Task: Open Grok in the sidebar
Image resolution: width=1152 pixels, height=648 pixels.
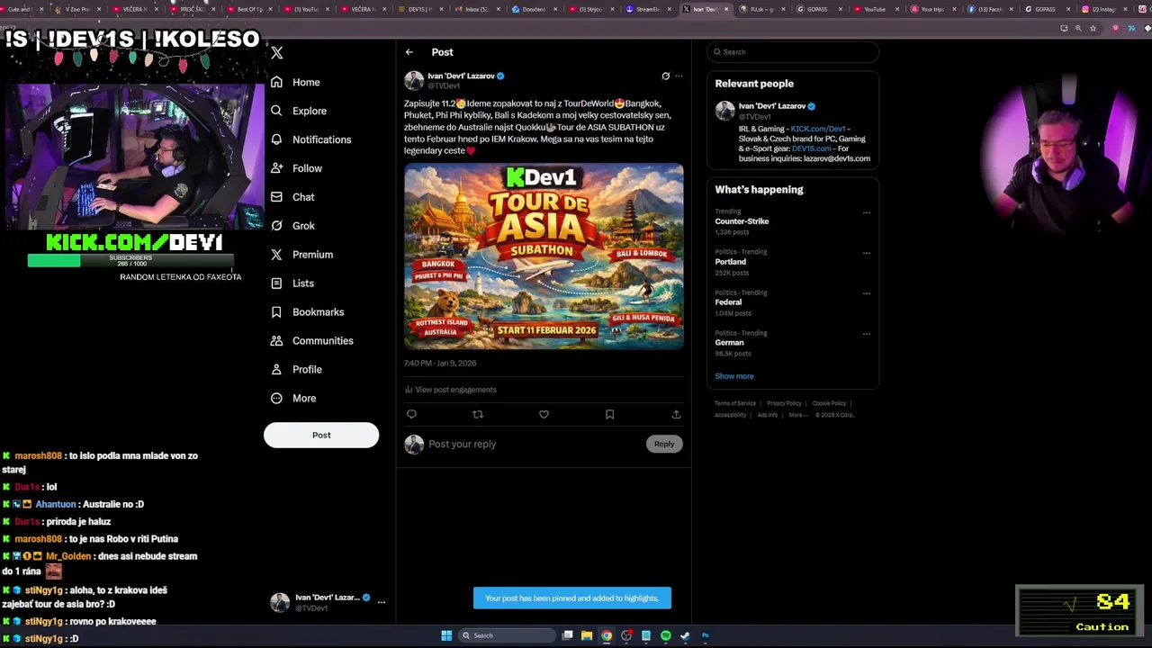Action: pos(292,226)
